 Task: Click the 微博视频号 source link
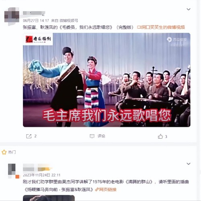coord(69,21)
